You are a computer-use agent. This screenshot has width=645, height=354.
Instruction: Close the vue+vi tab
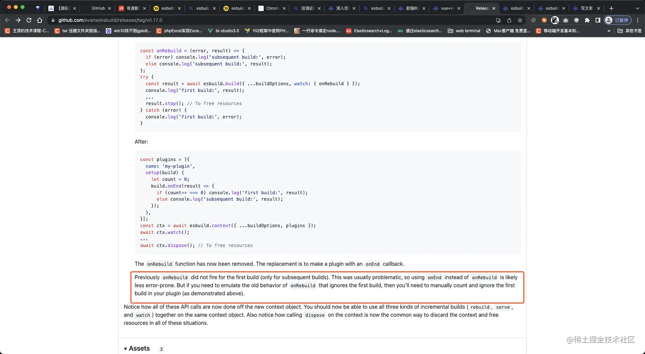(459, 8)
